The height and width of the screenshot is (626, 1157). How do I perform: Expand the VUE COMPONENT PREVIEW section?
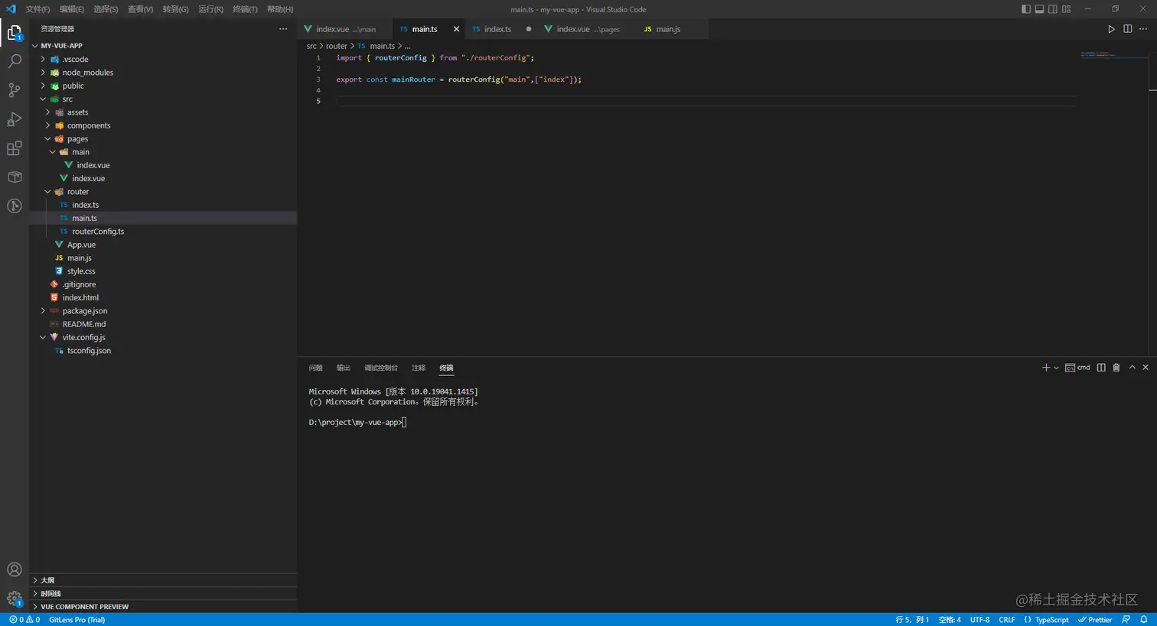(163, 607)
